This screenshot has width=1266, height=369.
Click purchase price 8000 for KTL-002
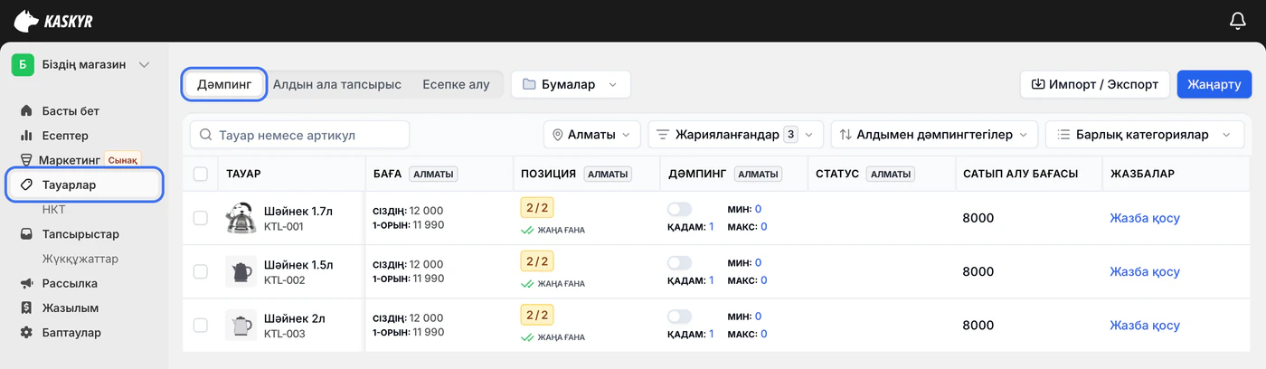[978, 271]
